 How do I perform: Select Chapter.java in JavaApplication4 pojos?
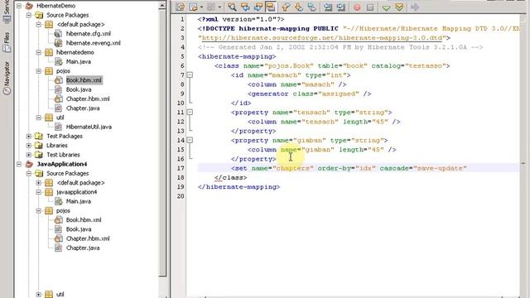83,248
